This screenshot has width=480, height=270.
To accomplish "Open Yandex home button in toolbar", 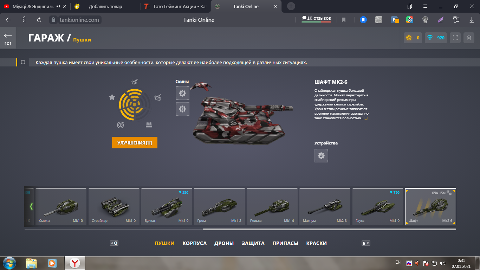I will [x=24, y=20].
